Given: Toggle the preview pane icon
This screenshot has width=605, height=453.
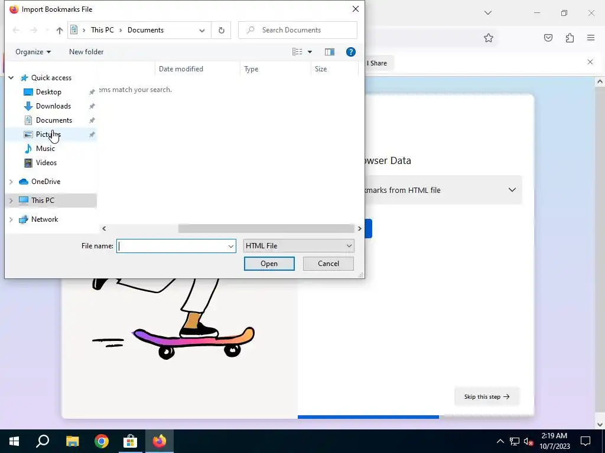Looking at the screenshot, I should [x=330, y=52].
